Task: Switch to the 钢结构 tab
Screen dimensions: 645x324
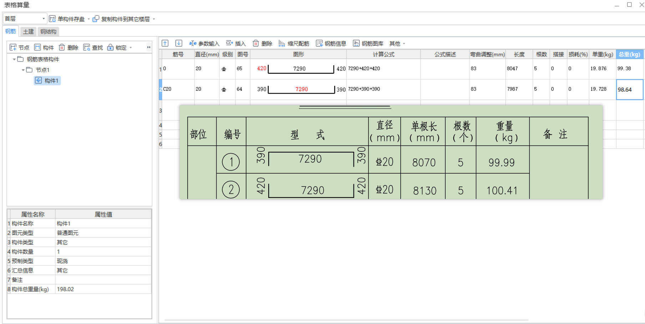Action: coord(48,31)
